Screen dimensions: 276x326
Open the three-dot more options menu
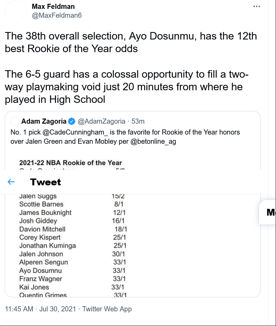(257, 6)
